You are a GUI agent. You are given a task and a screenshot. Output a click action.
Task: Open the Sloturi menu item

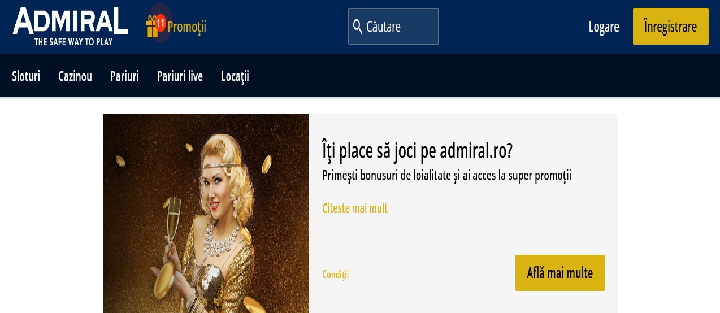(x=26, y=76)
